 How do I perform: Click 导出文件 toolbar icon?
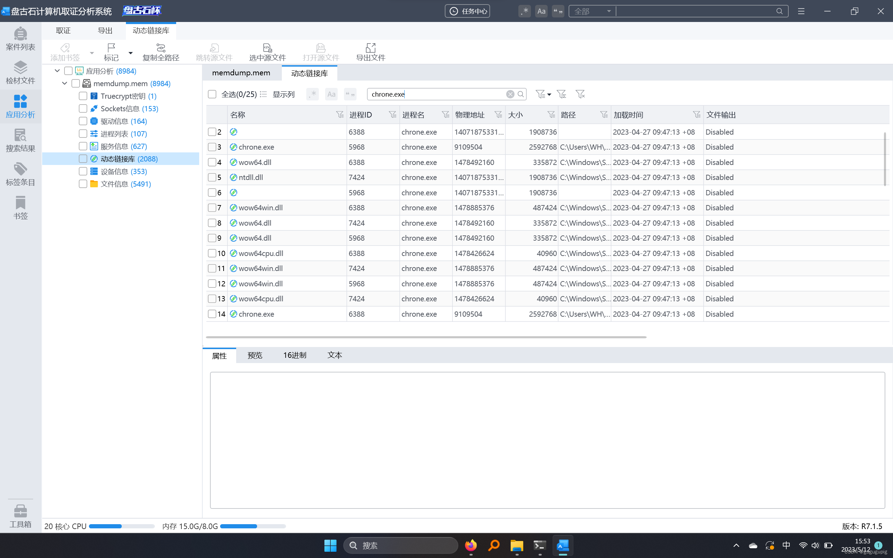370,52
